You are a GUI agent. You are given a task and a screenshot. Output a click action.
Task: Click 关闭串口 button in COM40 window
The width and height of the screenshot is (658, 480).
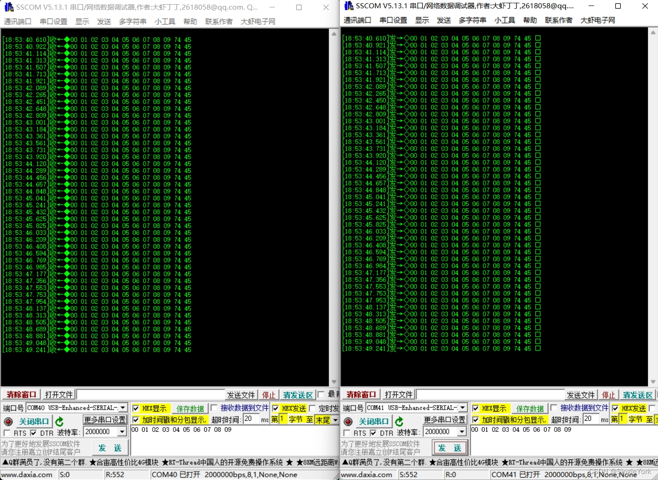[34, 421]
